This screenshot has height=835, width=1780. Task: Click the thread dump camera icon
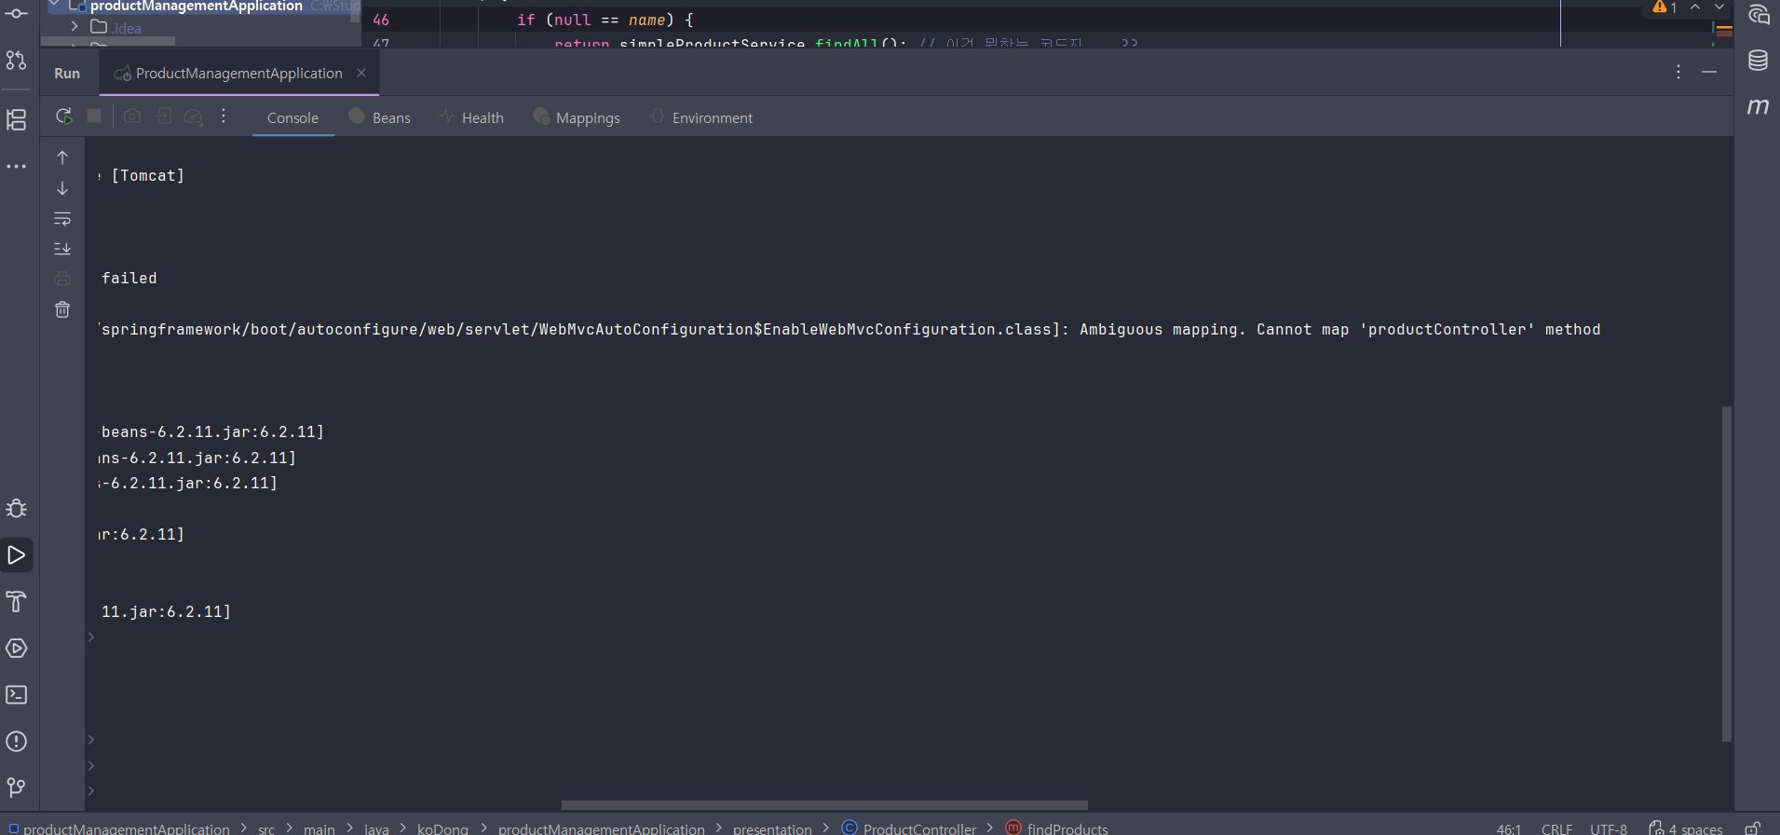click(132, 116)
